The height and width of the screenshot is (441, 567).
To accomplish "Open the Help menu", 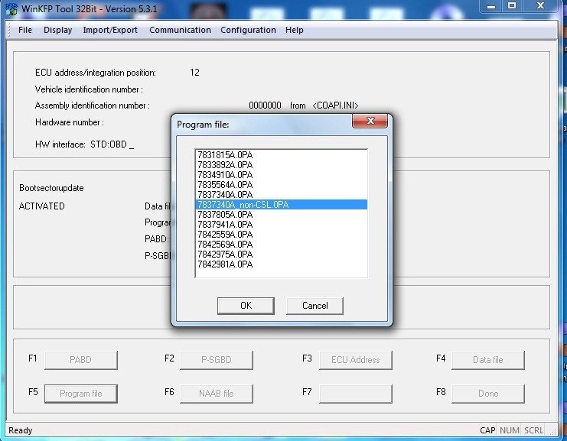I will click(x=295, y=30).
